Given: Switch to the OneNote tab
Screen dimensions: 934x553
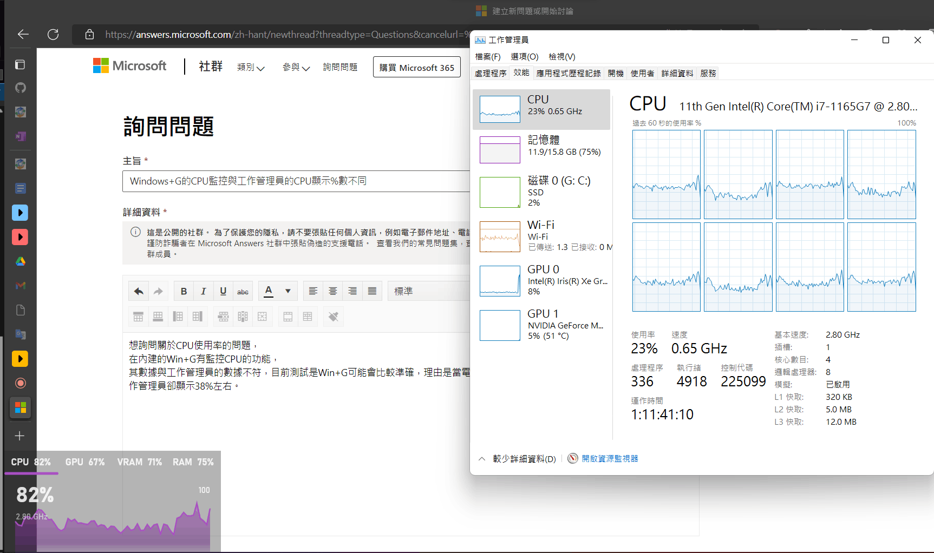Looking at the screenshot, I should 20,136.
